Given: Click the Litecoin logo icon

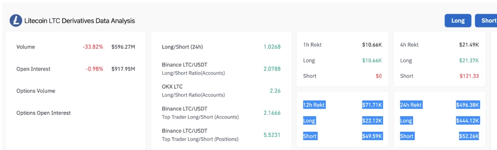Looking at the screenshot, I should click(x=16, y=21).
